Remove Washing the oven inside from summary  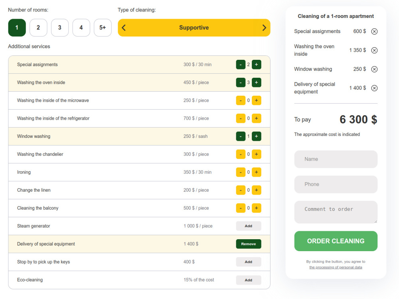click(x=374, y=50)
